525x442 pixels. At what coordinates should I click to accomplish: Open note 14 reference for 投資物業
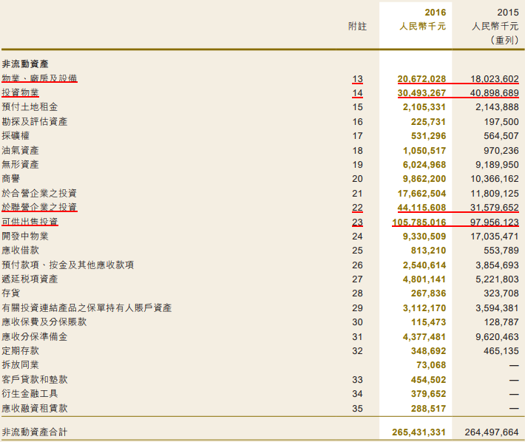[x=358, y=93]
